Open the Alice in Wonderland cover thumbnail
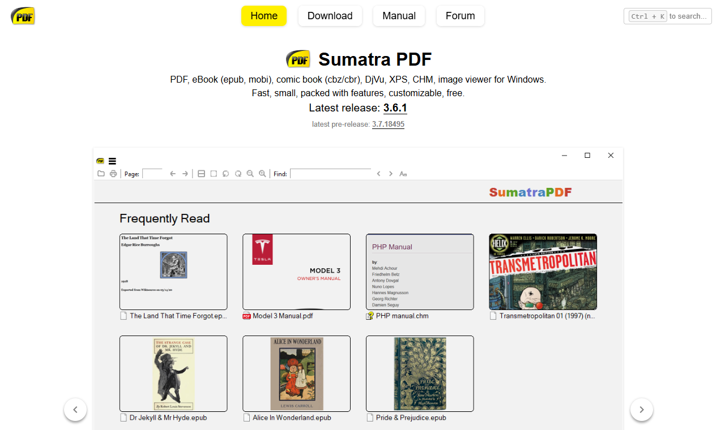Viewport: 725px width, 430px height. [x=296, y=373]
